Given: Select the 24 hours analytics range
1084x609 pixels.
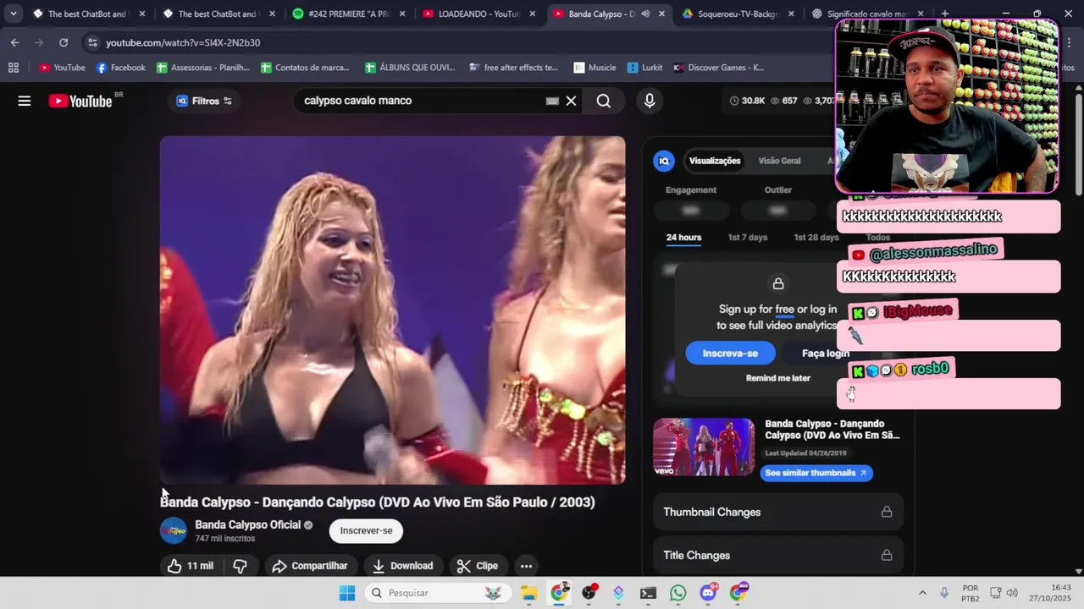Looking at the screenshot, I should [x=683, y=238].
